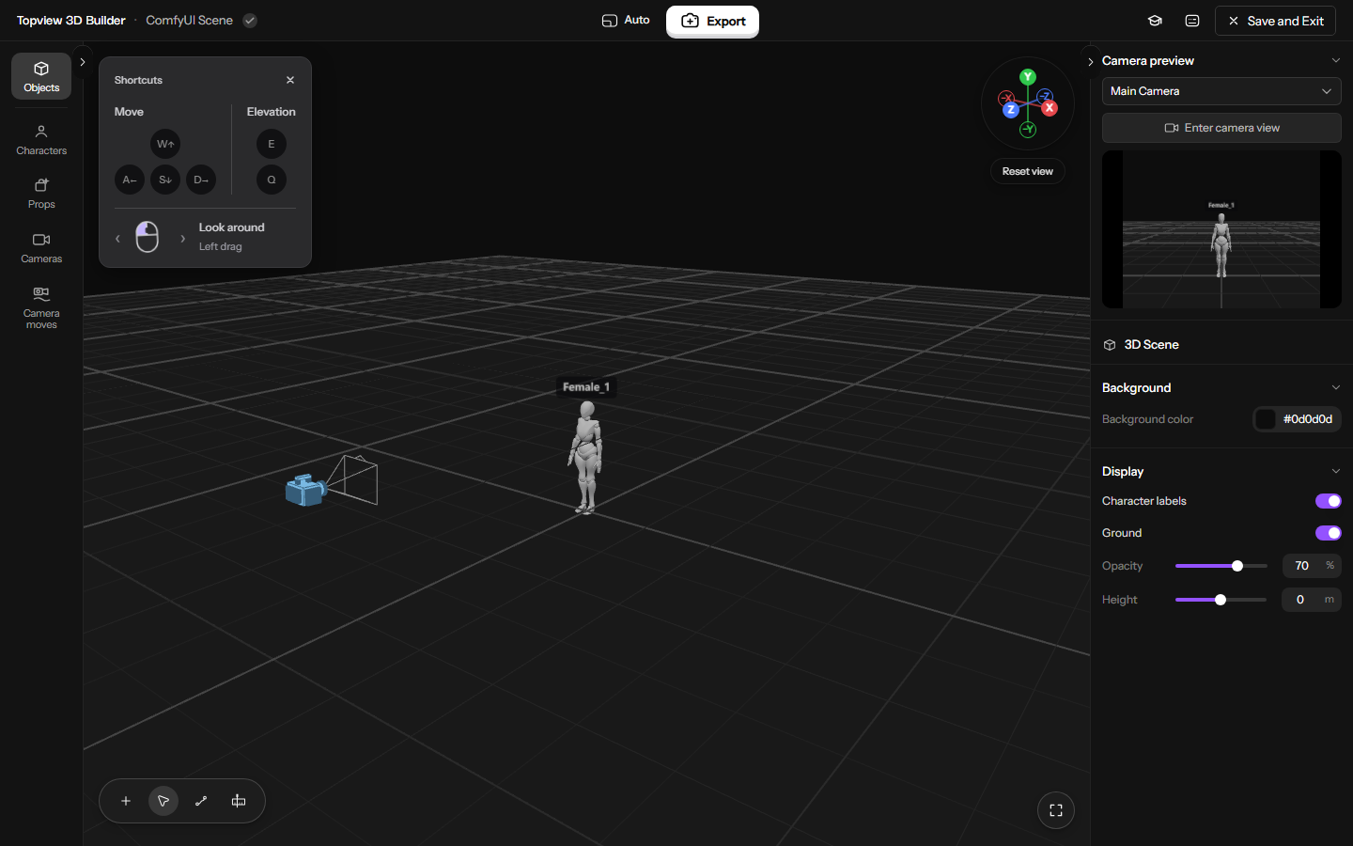Select the blue camera object in viewport

[x=305, y=490]
